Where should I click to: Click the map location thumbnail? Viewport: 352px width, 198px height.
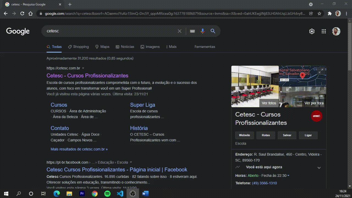tap(302, 76)
